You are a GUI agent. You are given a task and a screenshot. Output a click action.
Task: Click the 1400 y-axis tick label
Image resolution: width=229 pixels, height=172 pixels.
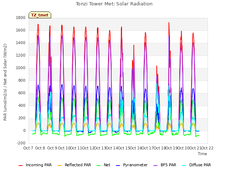click(21, 43)
